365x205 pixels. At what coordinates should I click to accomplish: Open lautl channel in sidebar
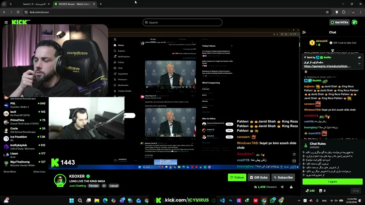pos(24,113)
